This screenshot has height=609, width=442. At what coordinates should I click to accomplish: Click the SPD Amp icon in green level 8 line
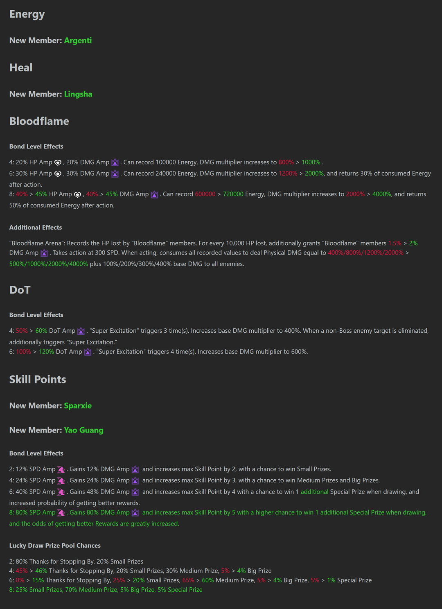[x=61, y=513]
